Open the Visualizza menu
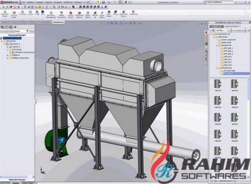251x184 pixels. coord(40,3)
